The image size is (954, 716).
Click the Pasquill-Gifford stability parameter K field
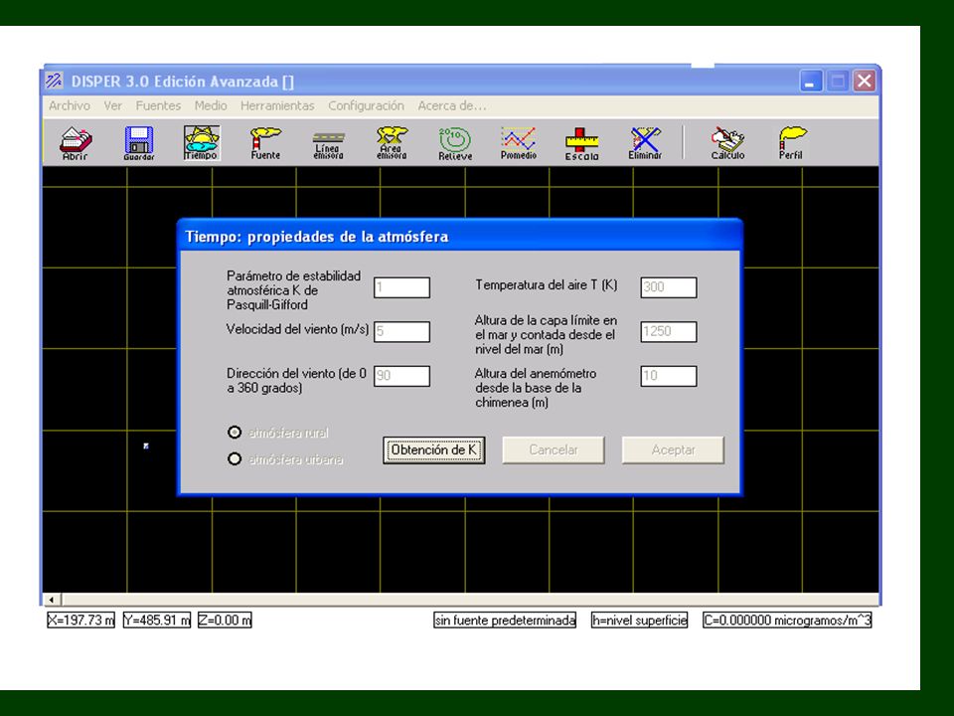[401, 287]
